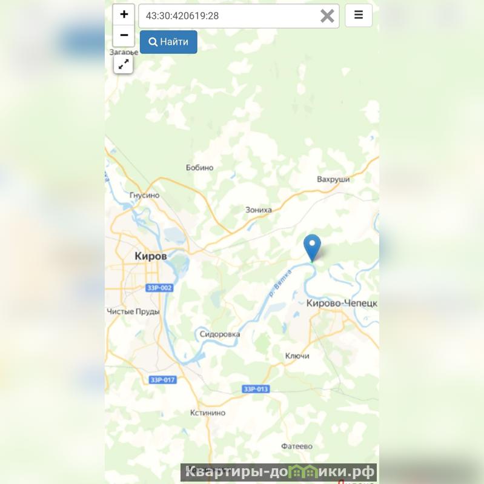Click the Кстинино village label
The image size is (484, 484).
click(x=207, y=413)
